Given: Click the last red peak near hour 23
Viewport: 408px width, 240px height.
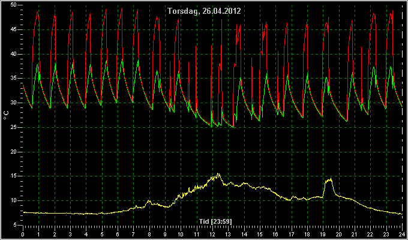Looking at the screenshot, I should (392, 11).
